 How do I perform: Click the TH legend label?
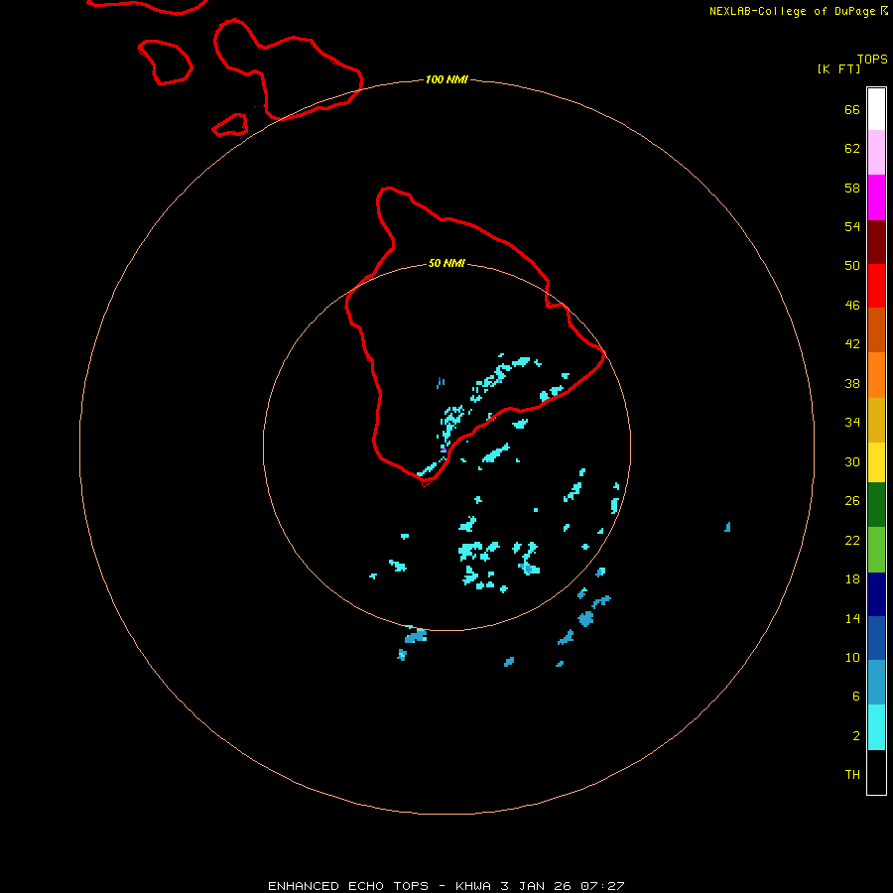pos(852,775)
